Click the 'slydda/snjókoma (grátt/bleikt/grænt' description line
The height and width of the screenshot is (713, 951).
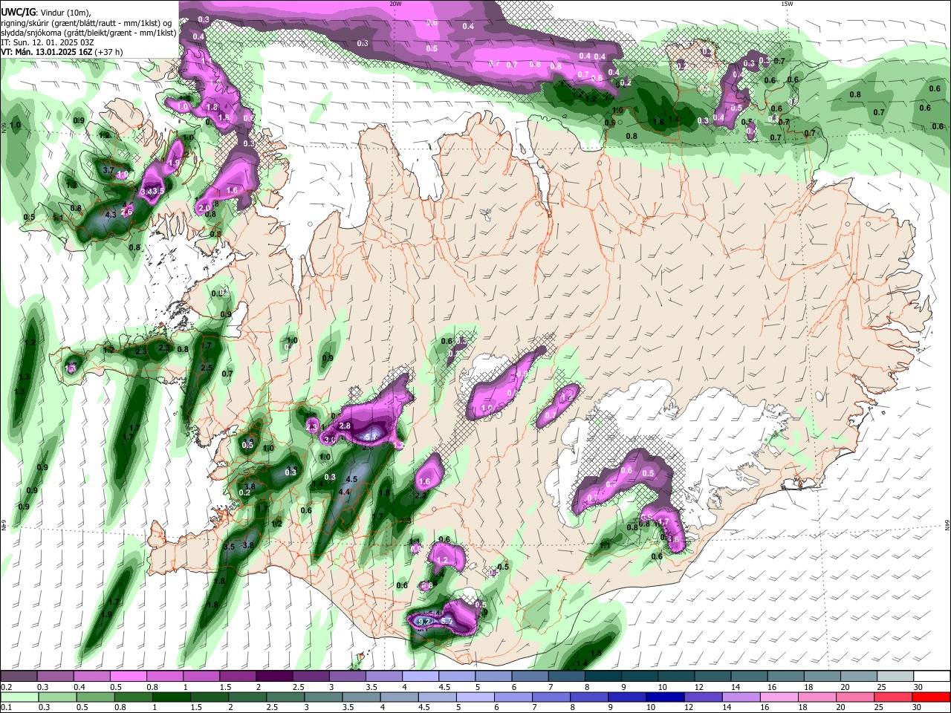pyautogui.click(x=88, y=33)
